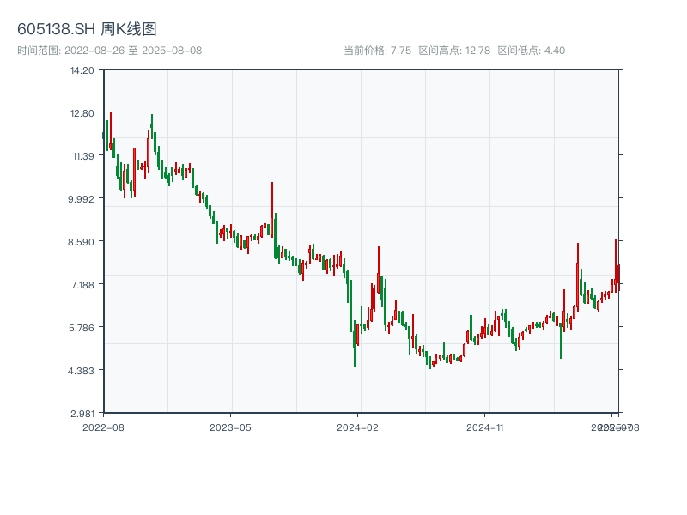The width and height of the screenshot is (687, 515).
Task: Select the 2023-05 x-axis date label
Action: (x=230, y=427)
